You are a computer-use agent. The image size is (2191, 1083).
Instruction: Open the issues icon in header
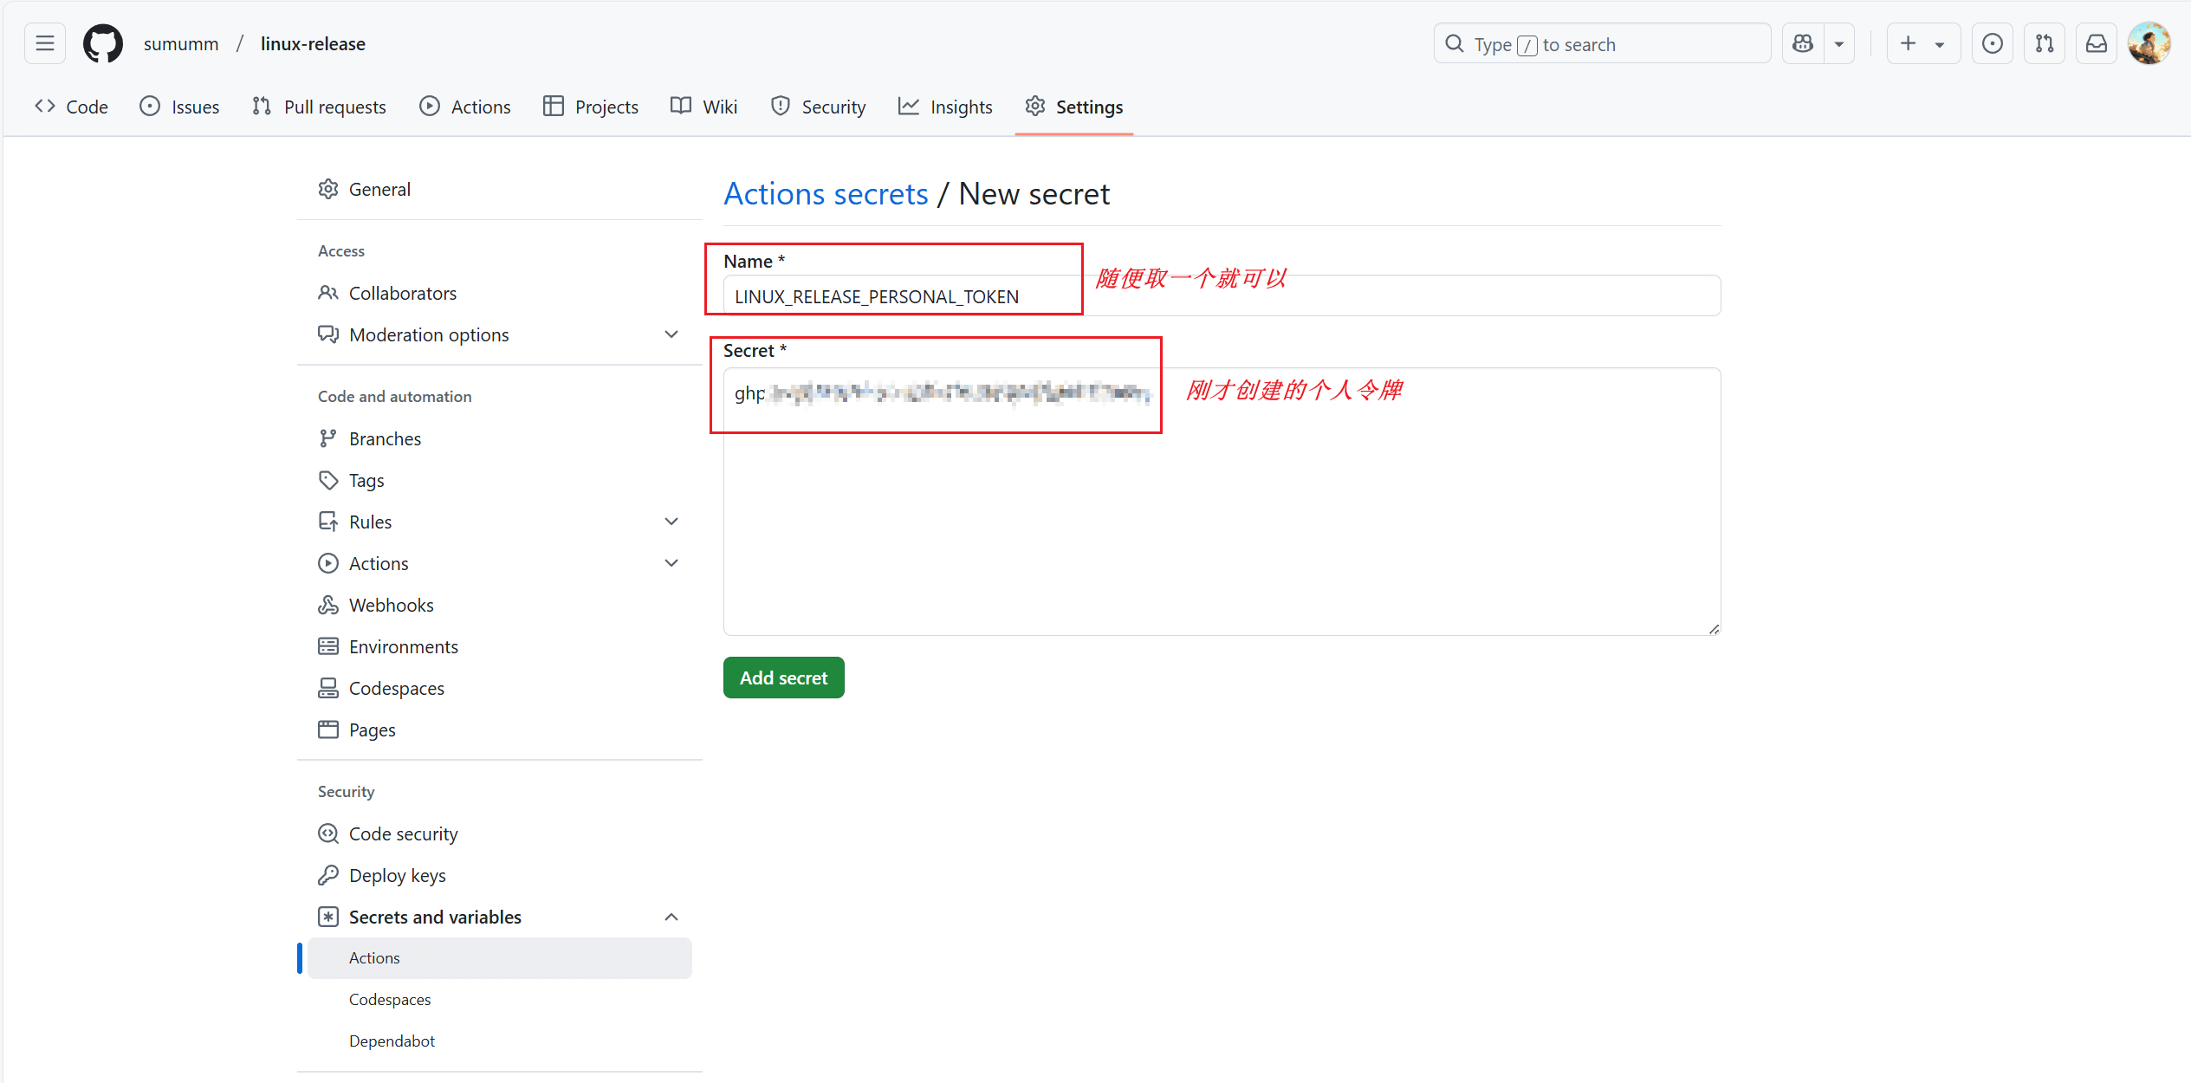(x=1992, y=44)
